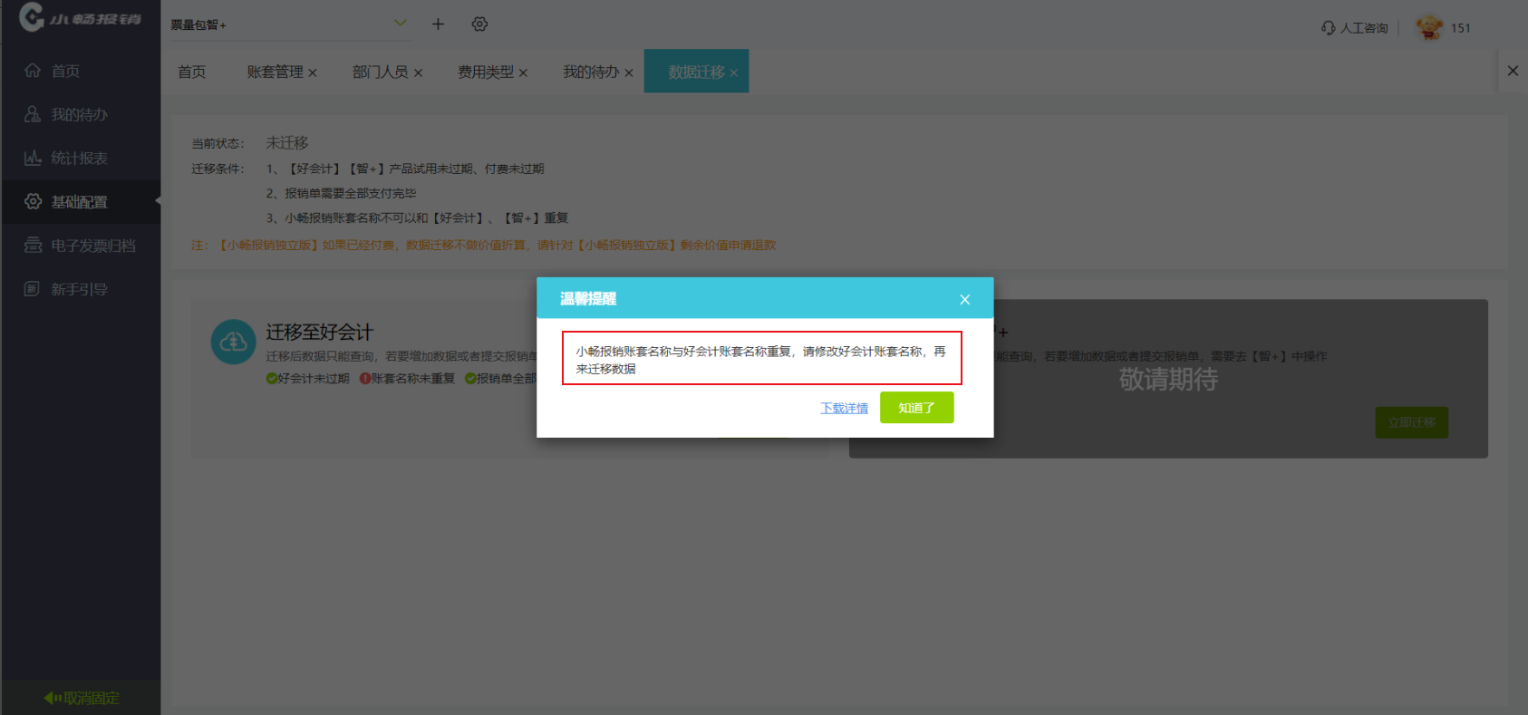Switch to the 部门人员 tab
This screenshot has width=1528, height=715.
380,72
